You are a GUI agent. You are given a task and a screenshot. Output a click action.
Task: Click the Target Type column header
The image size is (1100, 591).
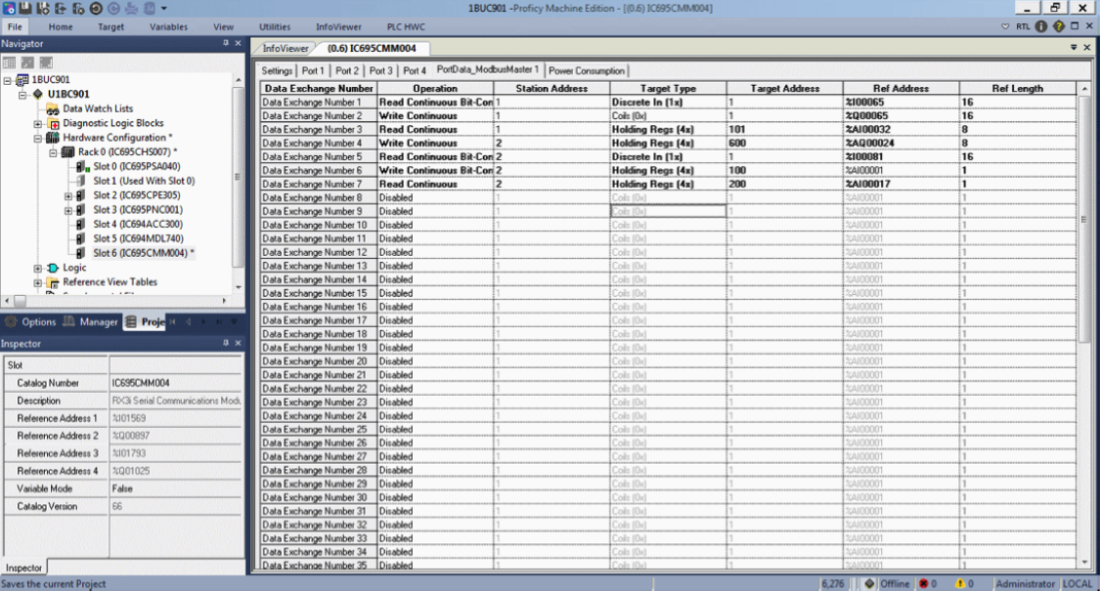click(668, 88)
